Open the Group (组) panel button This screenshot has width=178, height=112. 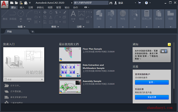tap(135, 19)
